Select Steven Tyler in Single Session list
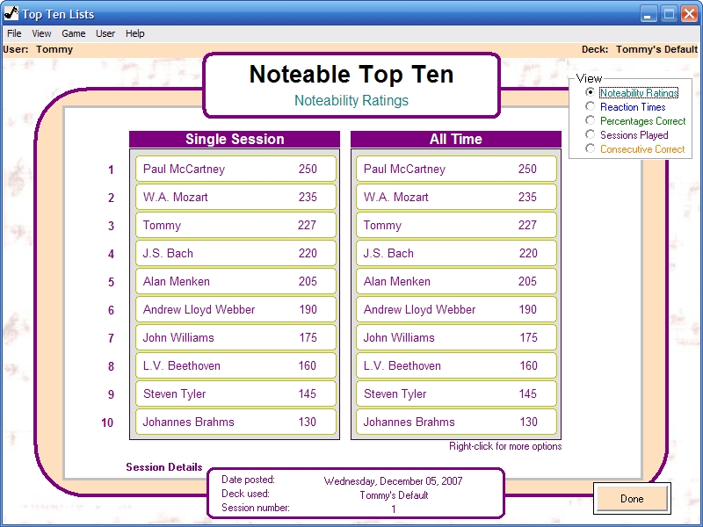Image resolution: width=703 pixels, height=527 pixels. pos(236,393)
